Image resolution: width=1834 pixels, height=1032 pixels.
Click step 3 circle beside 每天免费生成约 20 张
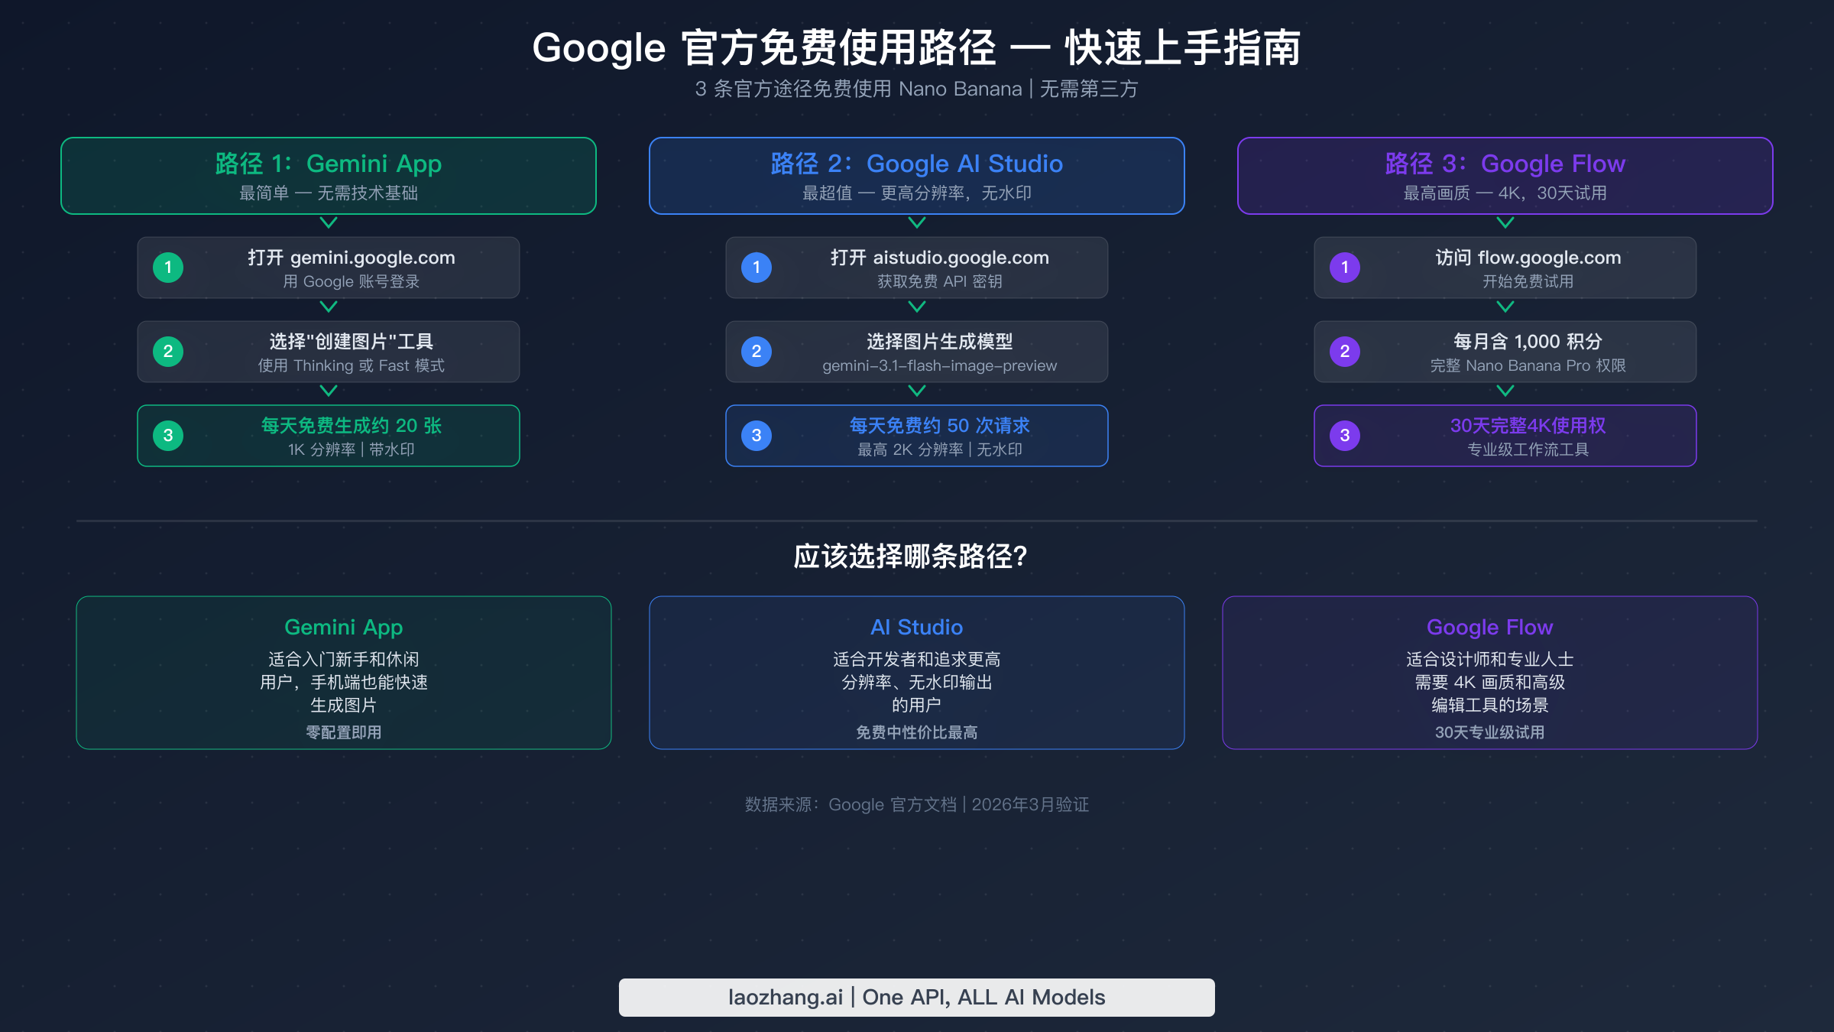pos(168,436)
